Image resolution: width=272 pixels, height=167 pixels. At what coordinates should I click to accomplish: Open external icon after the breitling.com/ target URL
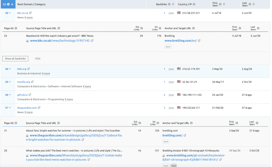[185, 135]
